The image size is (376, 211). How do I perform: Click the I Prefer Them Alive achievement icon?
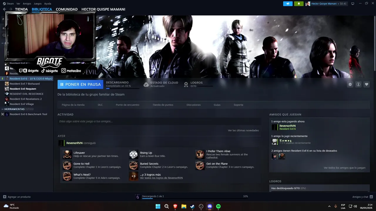(200, 154)
